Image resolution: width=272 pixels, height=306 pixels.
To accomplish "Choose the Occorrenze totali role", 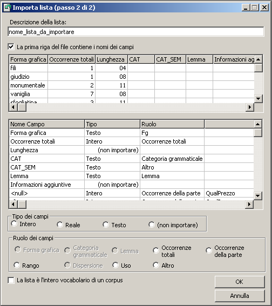I will click(x=156, y=250).
